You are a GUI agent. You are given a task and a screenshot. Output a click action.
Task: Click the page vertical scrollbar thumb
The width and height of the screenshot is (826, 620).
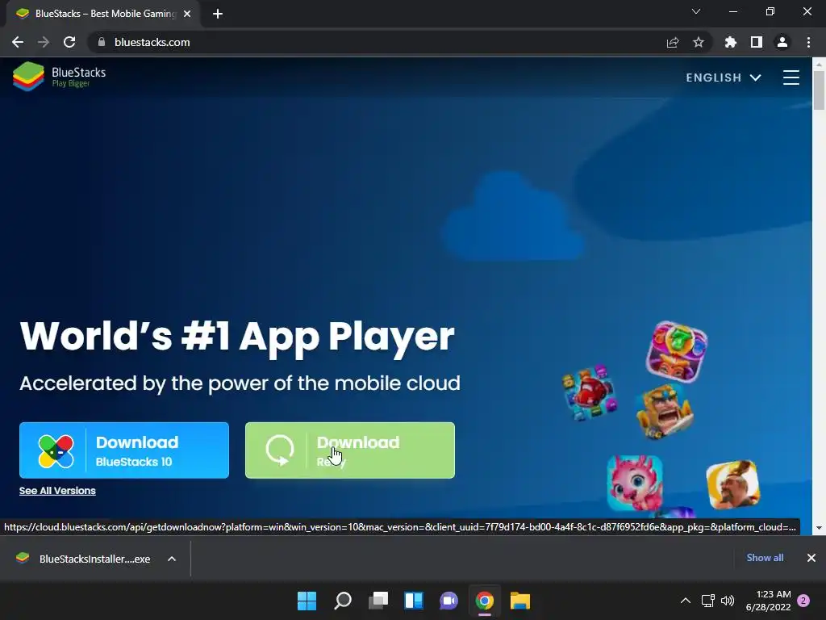pyautogui.click(x=819, y=90)
